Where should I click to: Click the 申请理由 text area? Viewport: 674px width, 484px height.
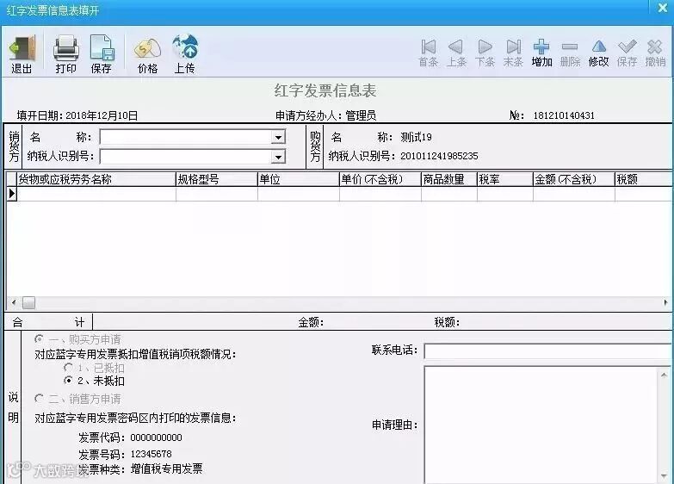point(541,425)
